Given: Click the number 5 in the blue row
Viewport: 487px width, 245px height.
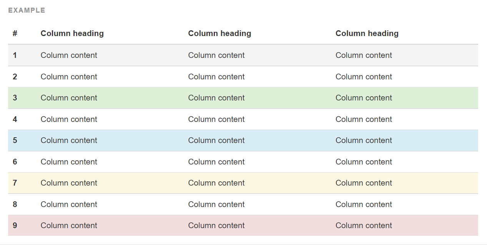Looking at the screenshot, I should click(x=15, y=140).
